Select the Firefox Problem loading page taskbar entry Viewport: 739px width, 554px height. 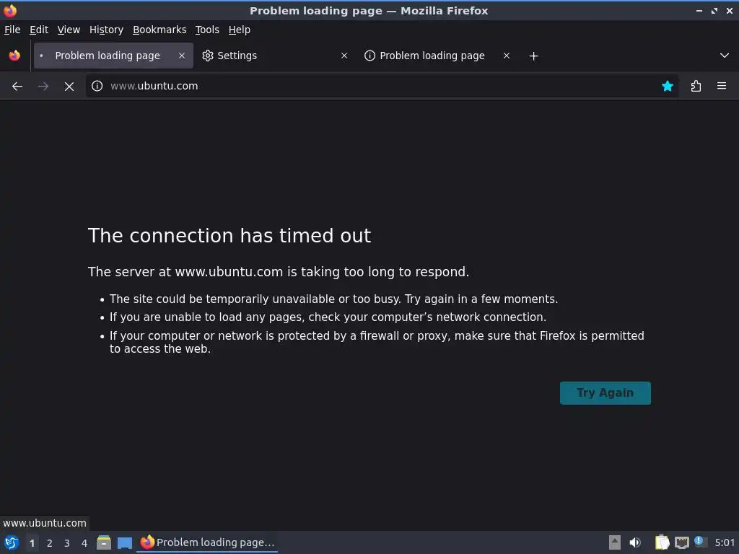click(207, 542)
